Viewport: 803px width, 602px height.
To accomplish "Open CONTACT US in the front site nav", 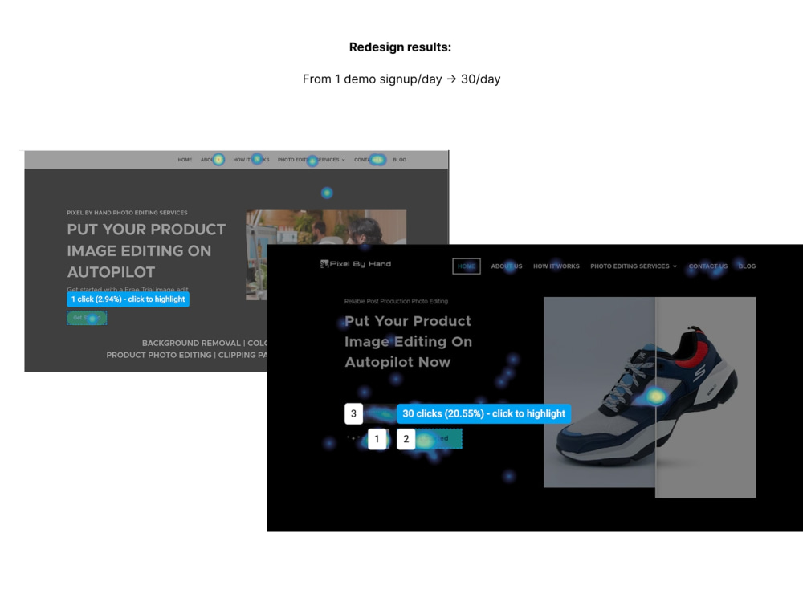I will [x=707, y=266].
